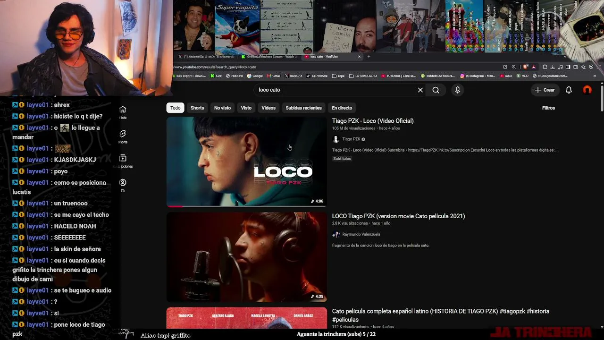Screen dimensions: 604x340
Task: Play the Cato movie version thumbnail
Action: 246,257
